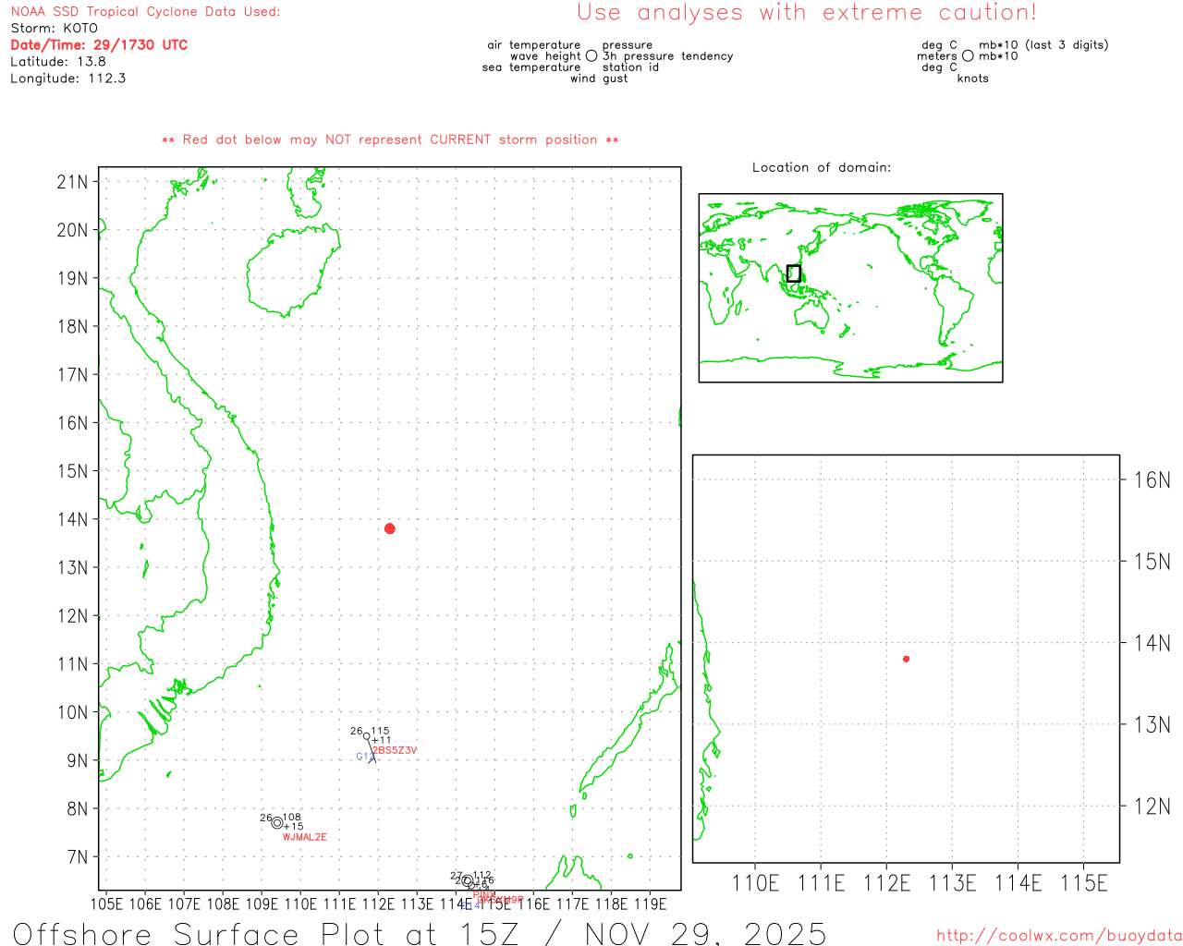The image size is (1183, 946).
Task: Click the units legend circle beside meters
Action: click(x=968, y=56)
